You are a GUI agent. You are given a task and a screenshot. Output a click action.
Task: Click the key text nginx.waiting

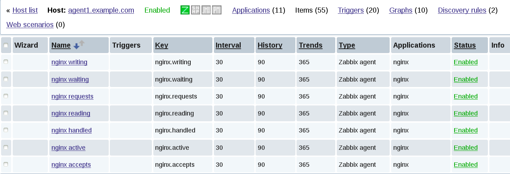point(174,79)
